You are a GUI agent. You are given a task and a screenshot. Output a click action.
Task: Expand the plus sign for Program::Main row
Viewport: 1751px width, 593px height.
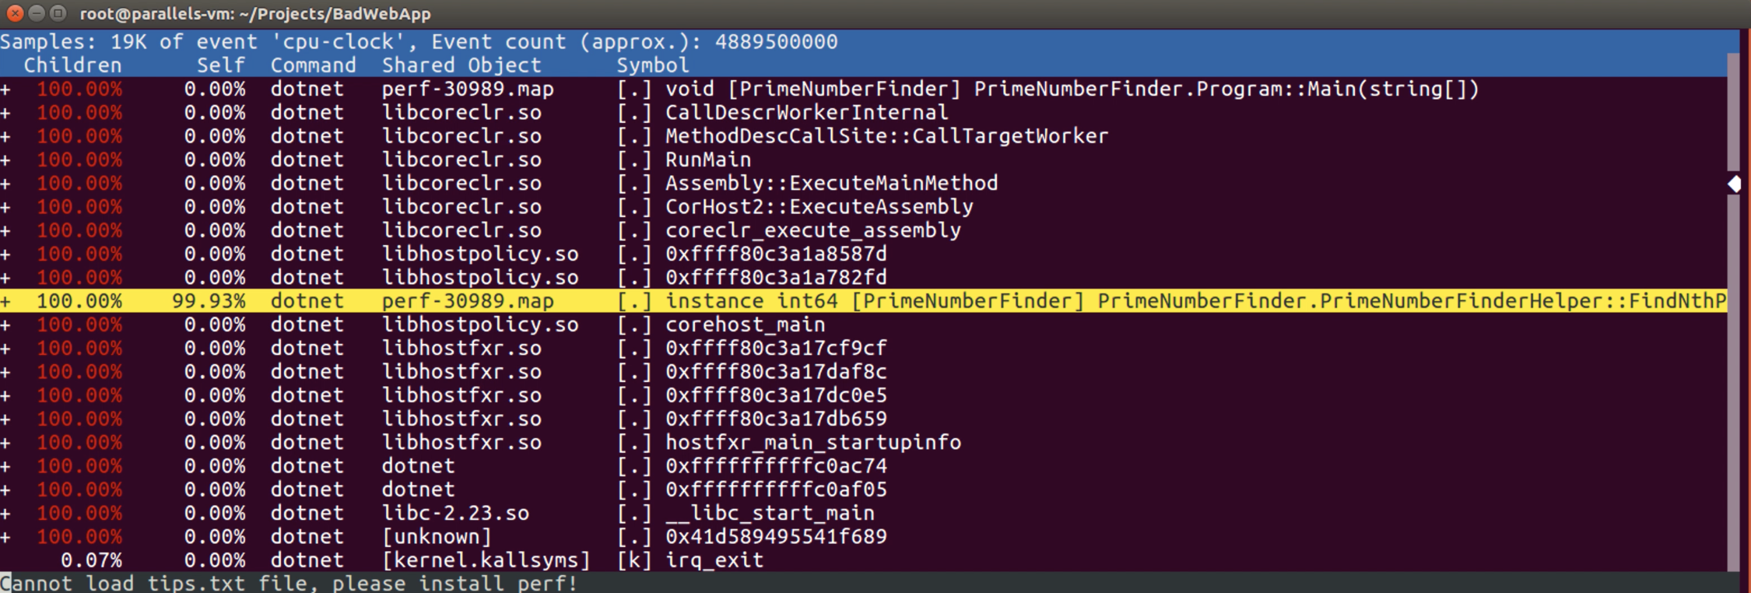pyautogui.click(x=6, y=89)
